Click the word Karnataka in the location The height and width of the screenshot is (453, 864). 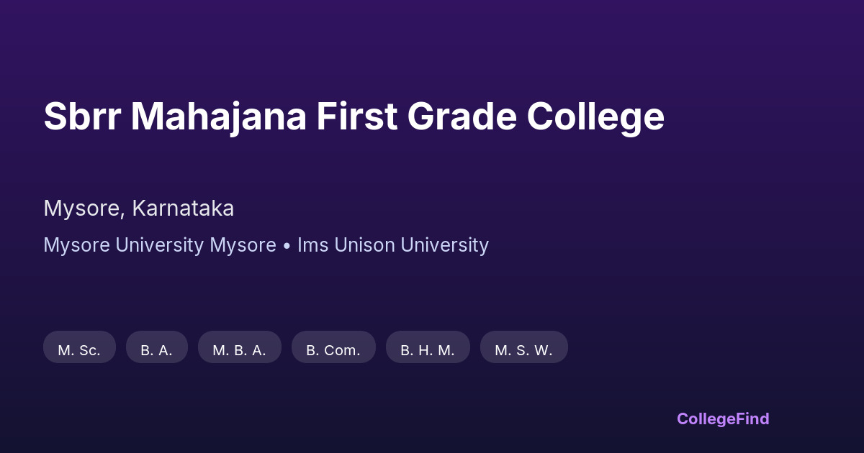pyautogui.click(x=183, y=209)
